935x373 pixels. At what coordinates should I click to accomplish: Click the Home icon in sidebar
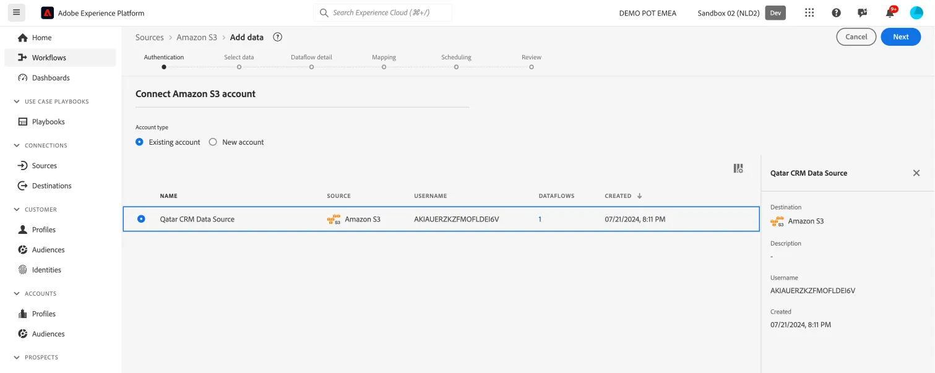click(23, 38)
